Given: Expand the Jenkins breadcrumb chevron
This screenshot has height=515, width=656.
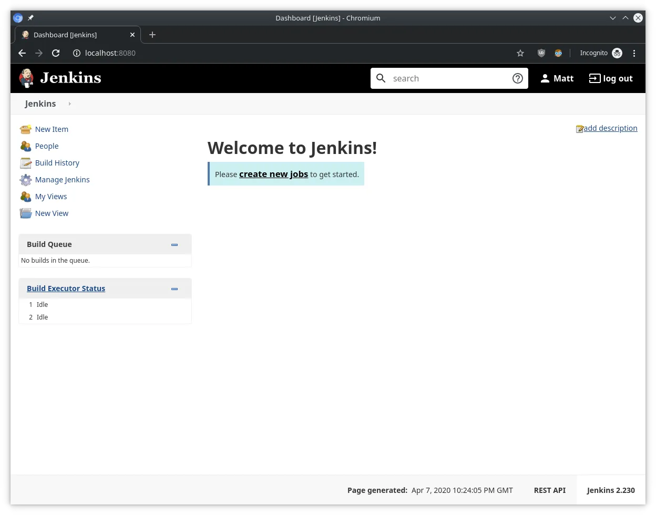Looking at the screenshot, I should [70, 104].
